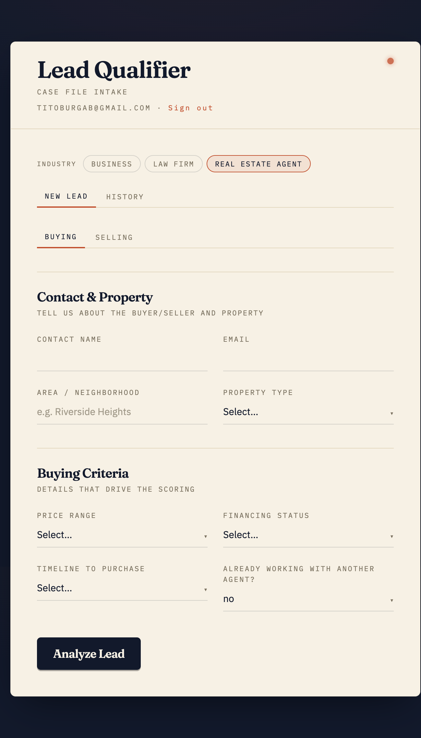Click the Lead Qualifier heading
This screenshot has height=738, width=421.
[x=114, y=70]
